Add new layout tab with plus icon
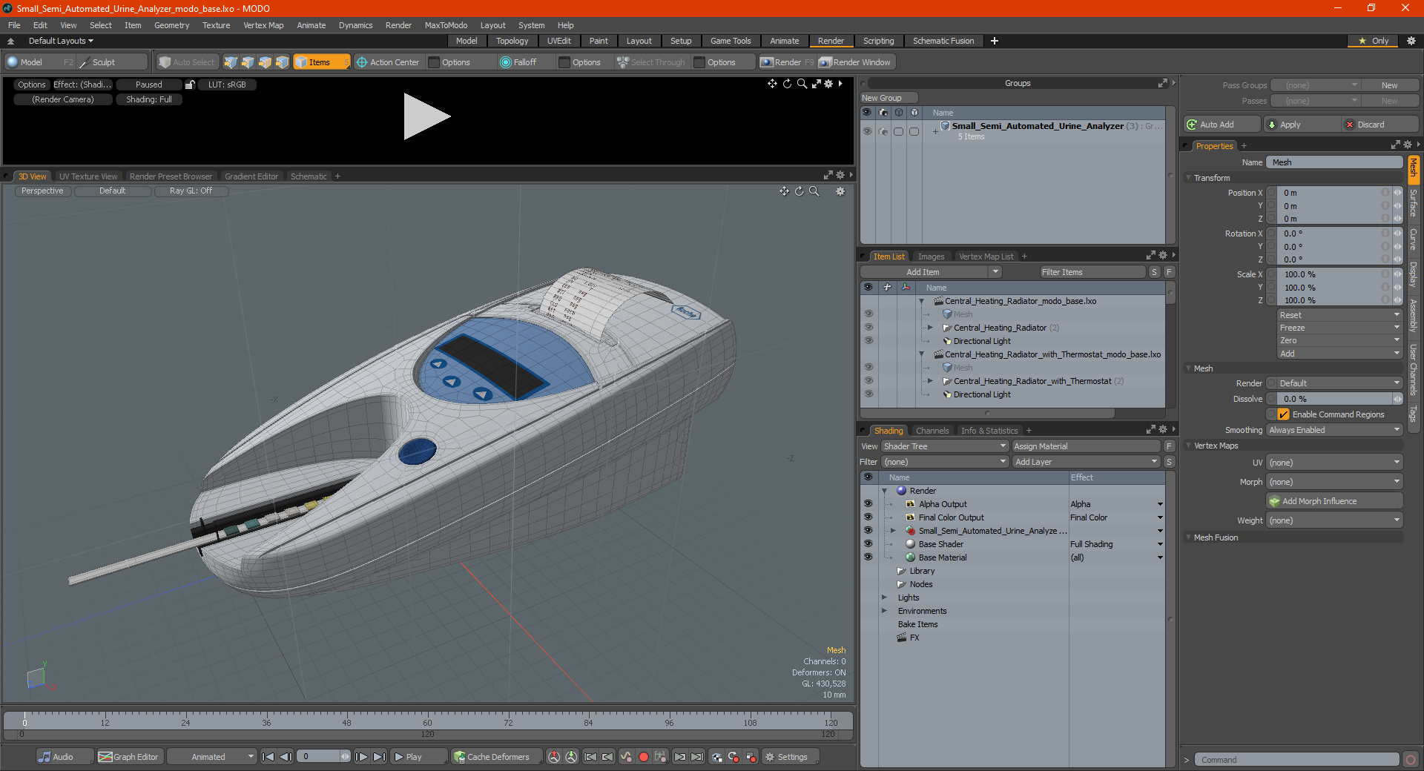This screenshot has width=1424, height=771. [995, 41]
